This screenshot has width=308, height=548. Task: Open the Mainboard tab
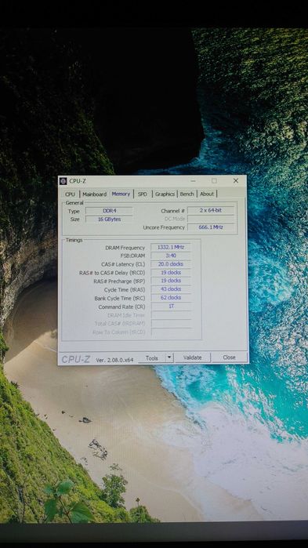pos(94,194)
